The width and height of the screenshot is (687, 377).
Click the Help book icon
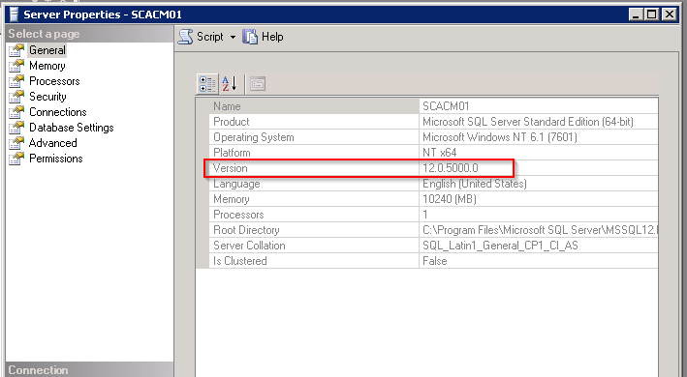click(x=250, y=37)
